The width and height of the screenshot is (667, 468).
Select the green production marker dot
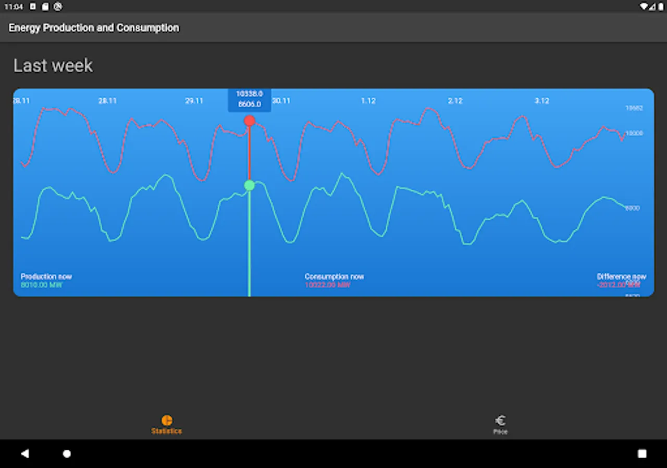coord(250,185)
